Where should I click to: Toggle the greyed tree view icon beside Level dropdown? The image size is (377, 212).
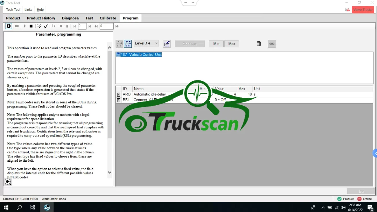tap(119, 44)
